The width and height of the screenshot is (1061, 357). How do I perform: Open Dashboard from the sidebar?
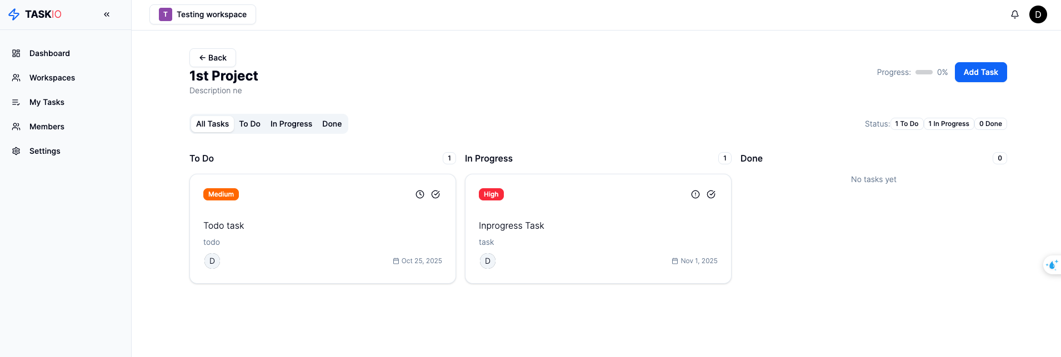click(x=66, y=53)
